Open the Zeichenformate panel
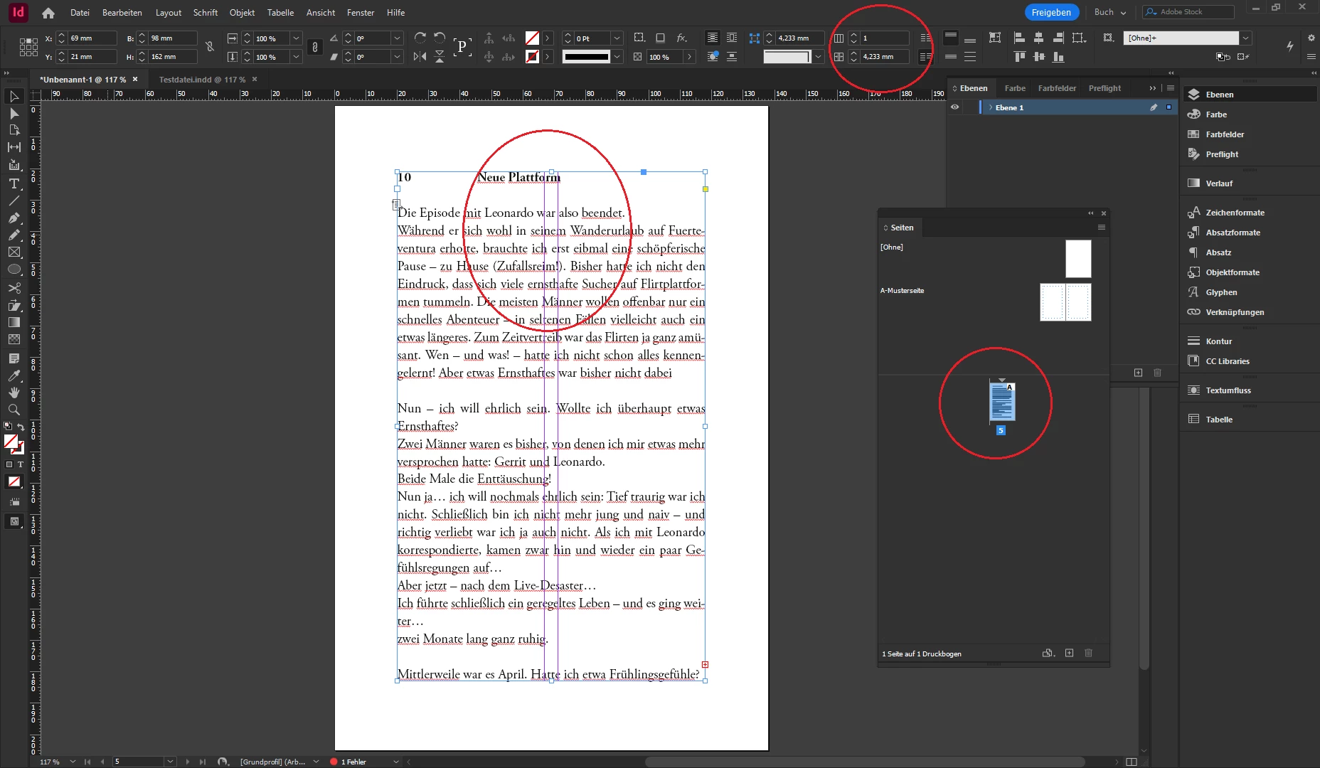This screenshot has height=768, width=1320. tap(1235, 213)
